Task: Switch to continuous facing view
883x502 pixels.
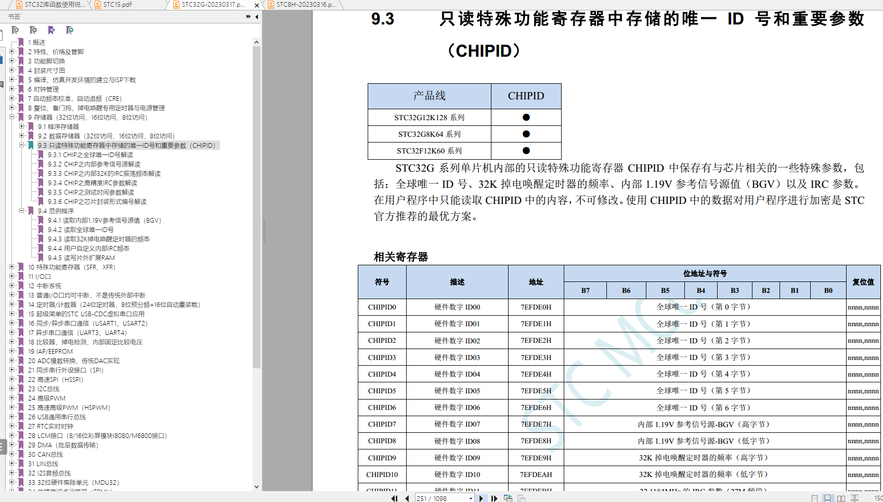Action: click(x=854, y=498)
